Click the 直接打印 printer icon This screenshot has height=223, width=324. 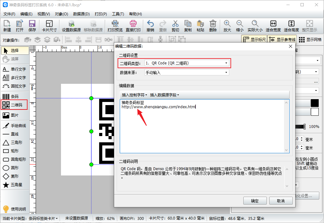coord(133,26)
